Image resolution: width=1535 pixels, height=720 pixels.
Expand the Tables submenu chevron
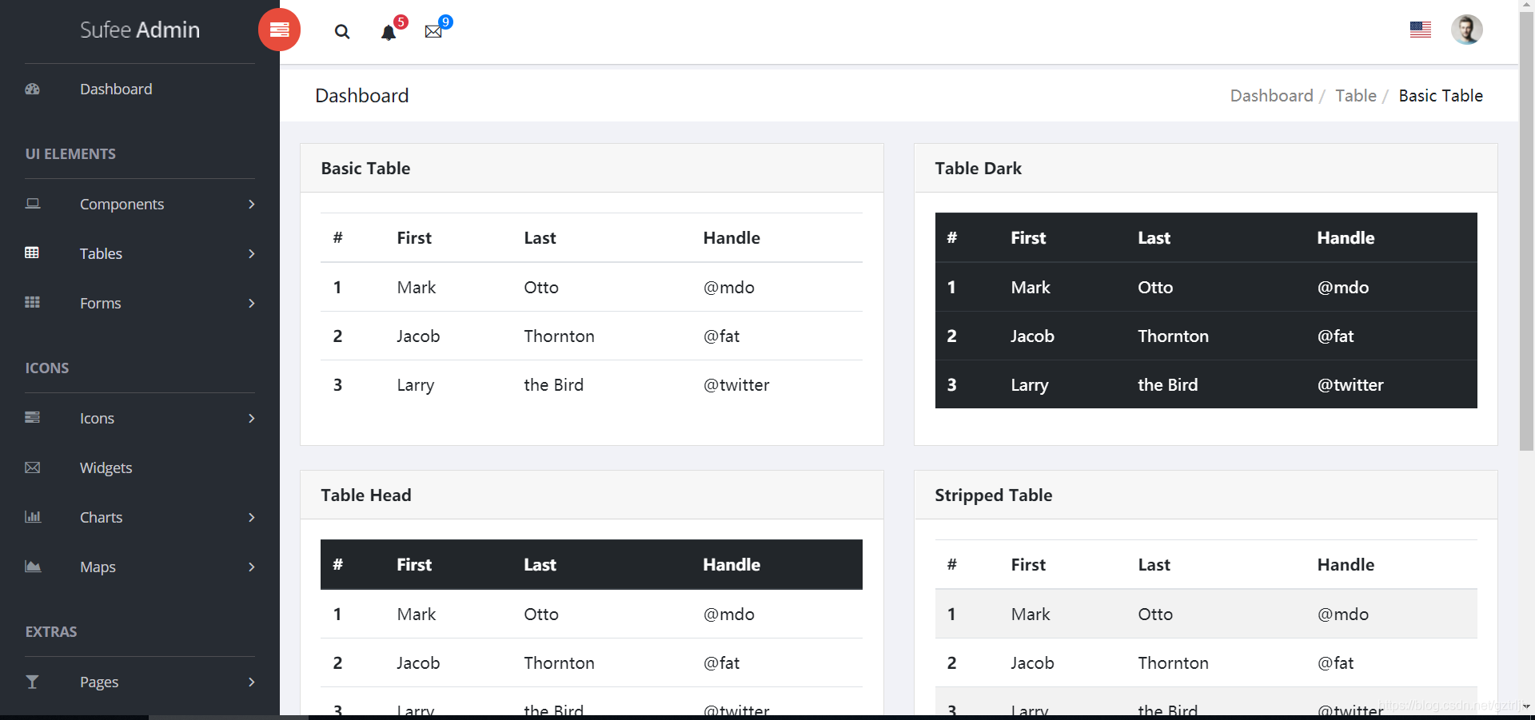point(251,253)
